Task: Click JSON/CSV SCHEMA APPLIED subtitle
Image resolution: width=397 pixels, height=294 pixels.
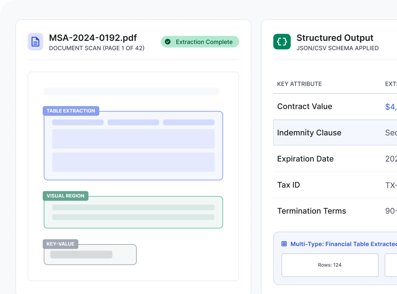Action: [338, 48]
